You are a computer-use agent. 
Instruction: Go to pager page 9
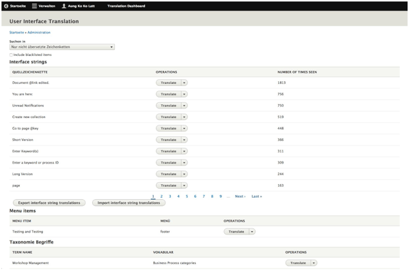221,196
